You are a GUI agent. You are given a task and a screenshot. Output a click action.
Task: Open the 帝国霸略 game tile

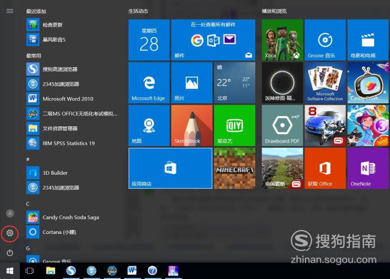click(282, 168)
